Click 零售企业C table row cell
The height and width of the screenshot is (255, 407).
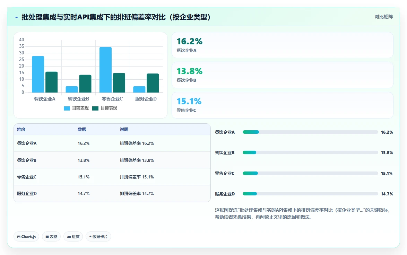pos(26,177)
